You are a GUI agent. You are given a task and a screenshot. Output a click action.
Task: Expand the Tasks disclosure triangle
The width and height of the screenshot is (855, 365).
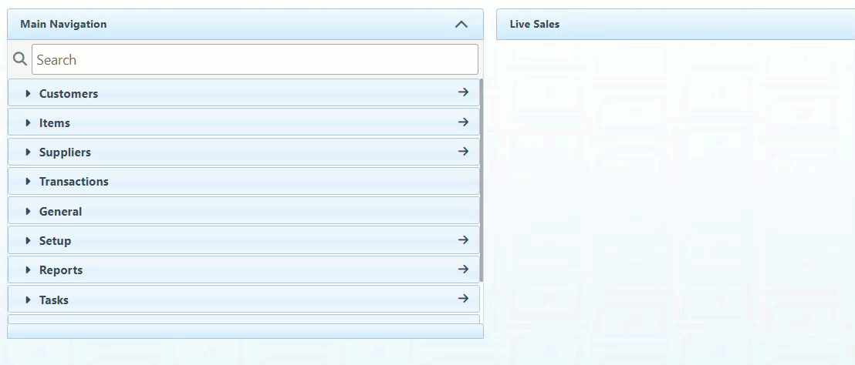[29, 300]
